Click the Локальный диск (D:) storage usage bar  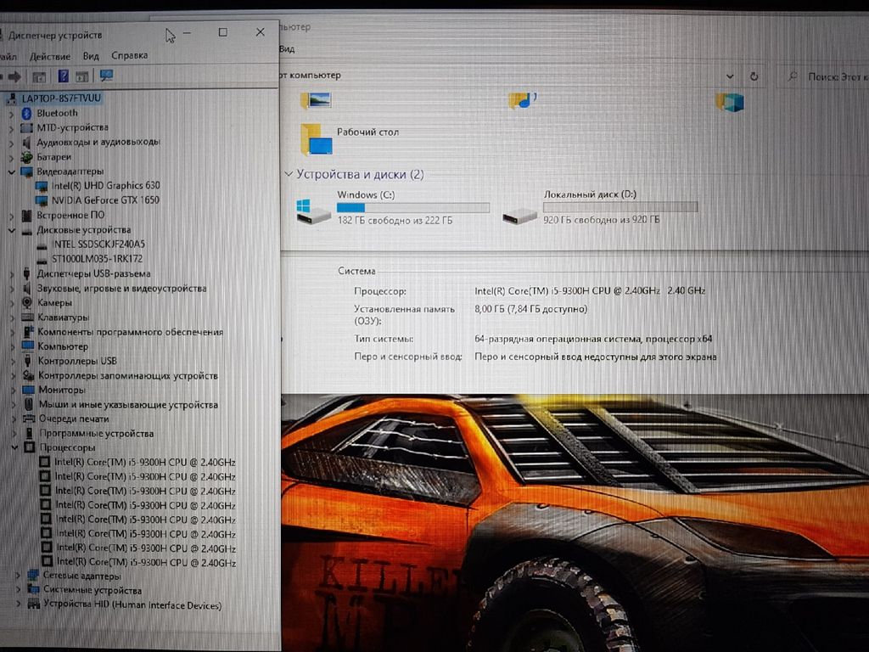(620, 207)
